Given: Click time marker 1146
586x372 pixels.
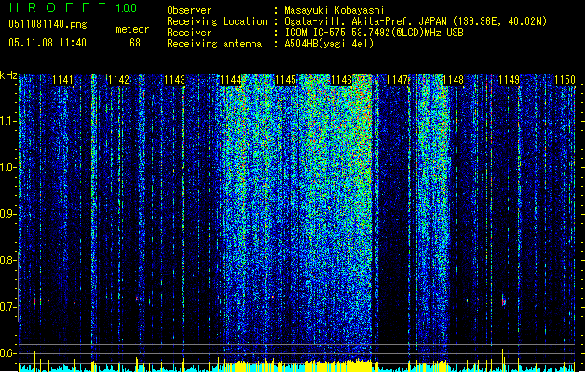Looking at the screenshot, I should (342, 80).
